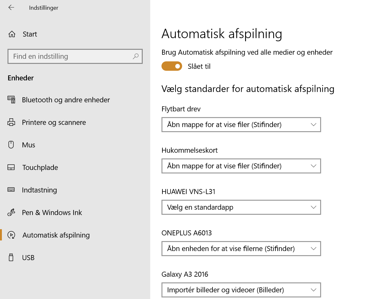Open the HUAWEI VNS-L31 standardapp dropdown
Image resolution: width=389 pixels, height=299 pixels.
241,207
